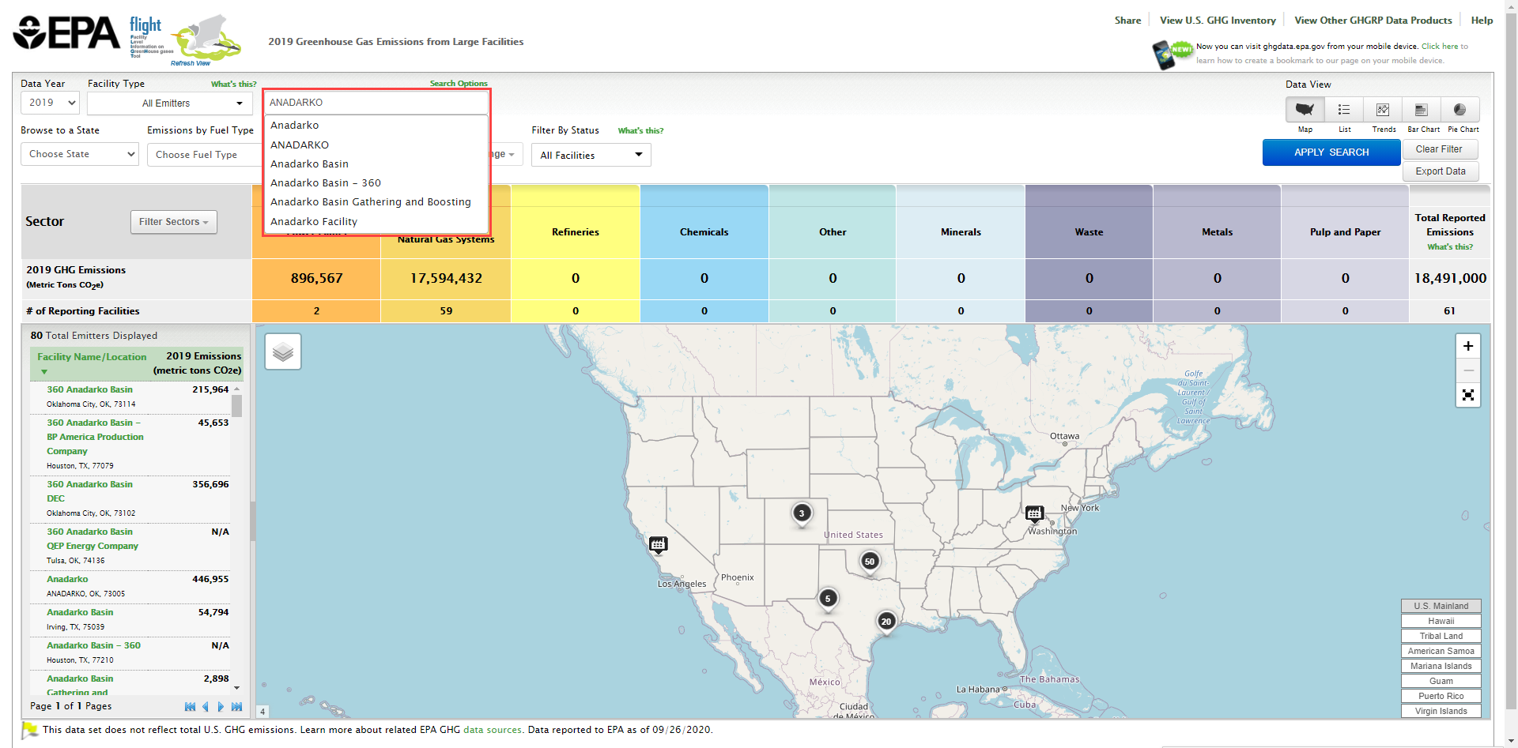This screenshot has height=748, width=1518.
Task: Go to last page of facility list
Action: (236, 707)
